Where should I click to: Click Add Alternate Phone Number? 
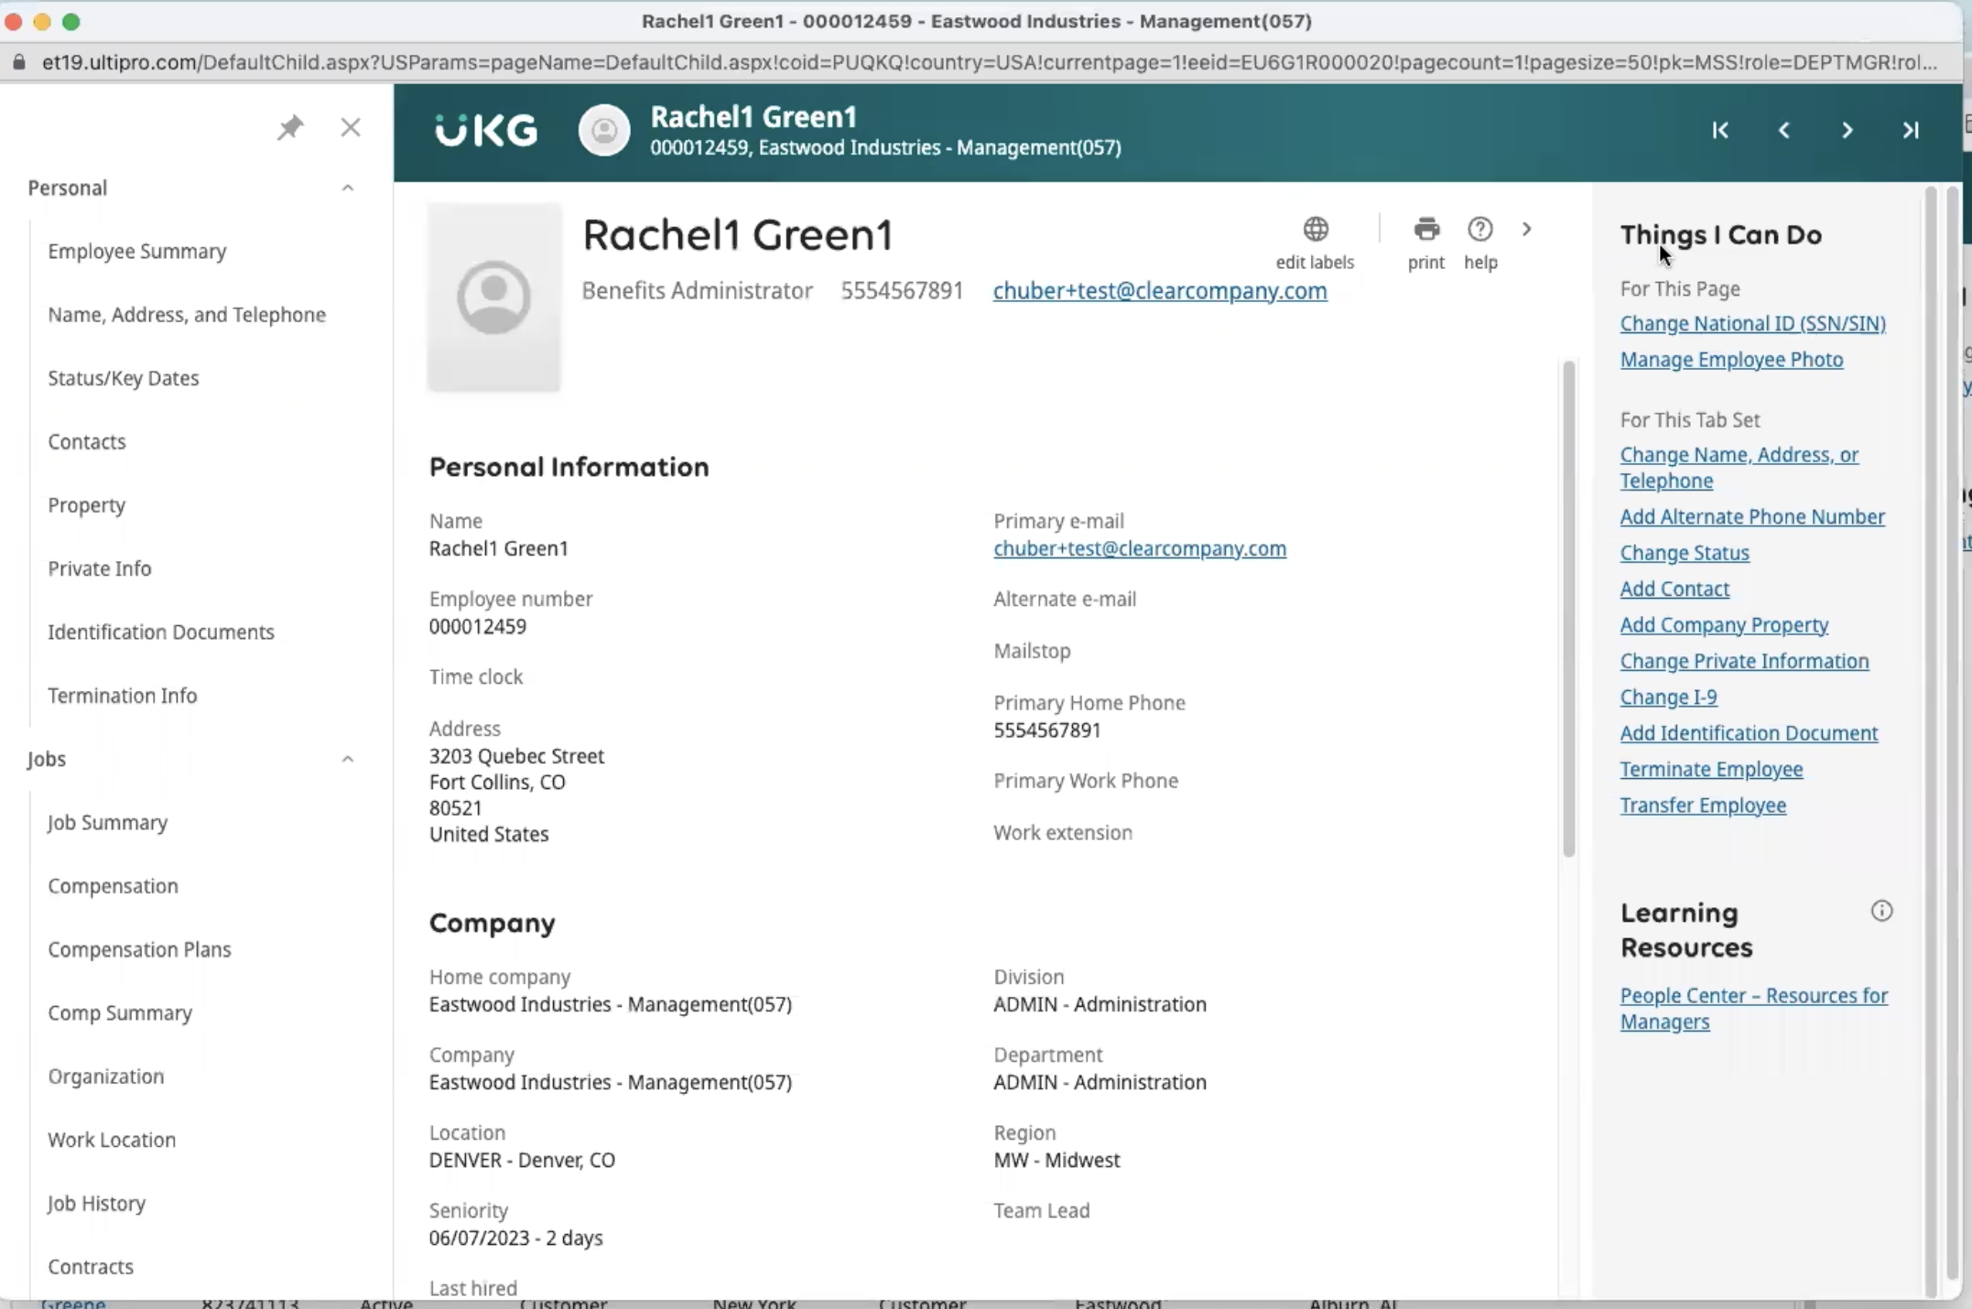click(x=1752, y=517)
